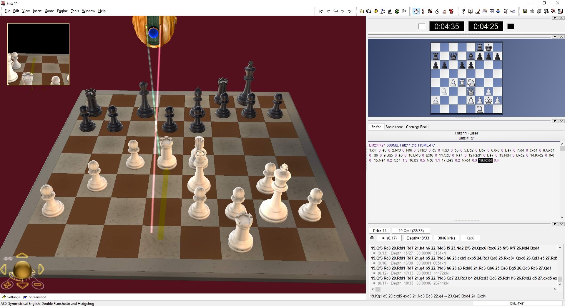Screen dimensions: 565x306
Task: Click the hourglass long game icon
Action: 423,11
